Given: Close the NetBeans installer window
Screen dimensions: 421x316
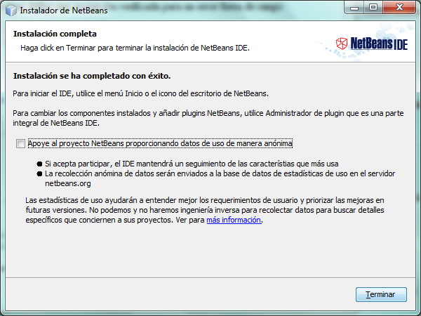Looking at the screenshot, I should (x=399, y=7).
